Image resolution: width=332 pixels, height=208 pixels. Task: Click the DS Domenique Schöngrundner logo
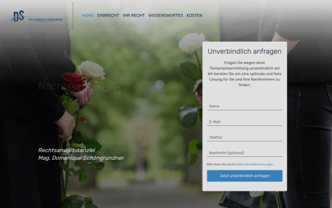tap(37, 16)
